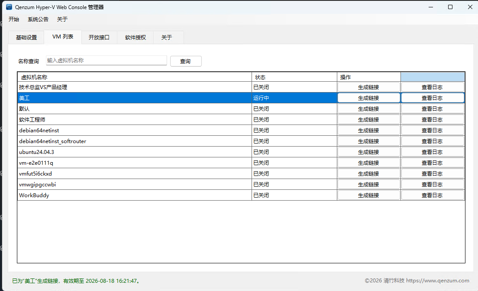The image size is (478, 291).
Task: Click 生成链接 for 软件工程师 VM
Action: point(368,120)
